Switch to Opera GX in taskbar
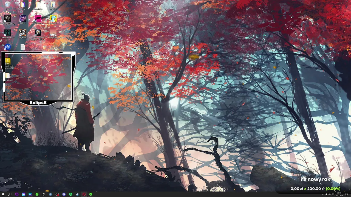The height and width of the screenshot is (197, 351). pos(84,194)
